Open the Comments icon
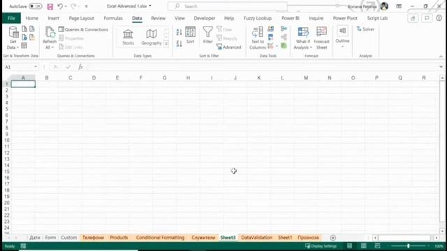 coord(427,18)
